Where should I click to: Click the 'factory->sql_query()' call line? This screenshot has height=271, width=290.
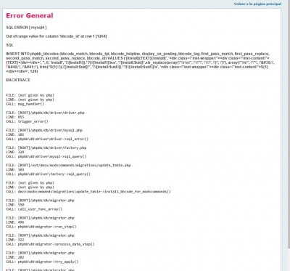[x=48, y=174]
